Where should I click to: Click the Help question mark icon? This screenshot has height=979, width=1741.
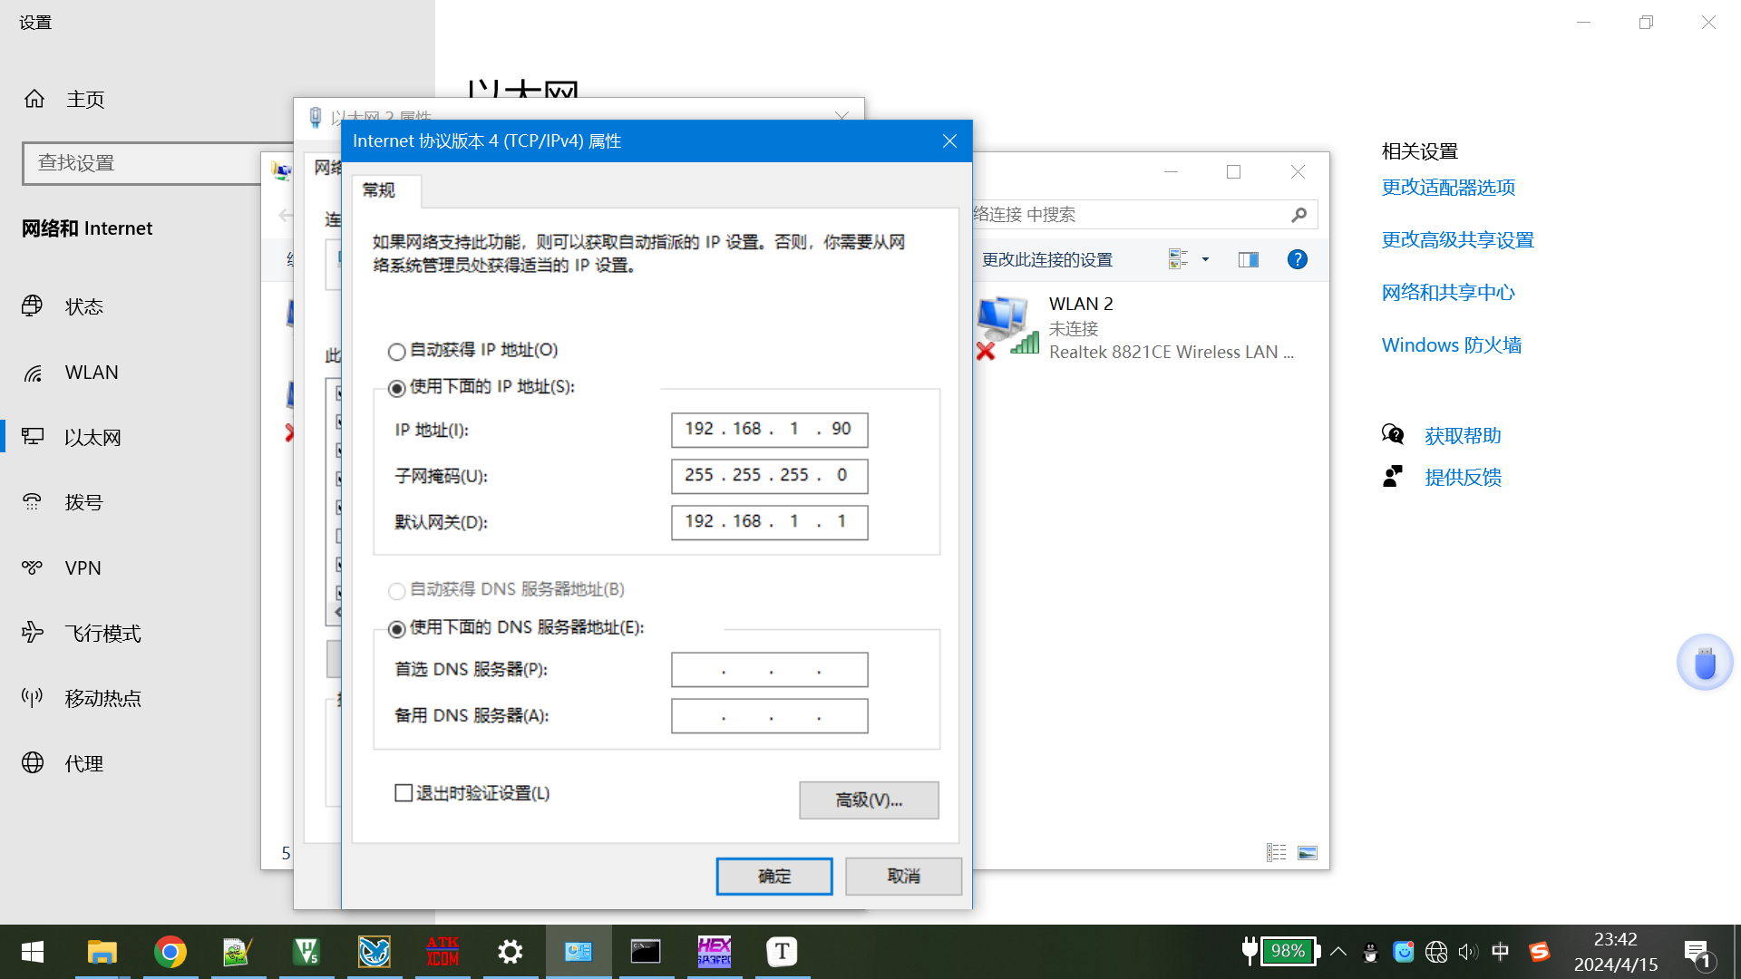(1297, 259)
